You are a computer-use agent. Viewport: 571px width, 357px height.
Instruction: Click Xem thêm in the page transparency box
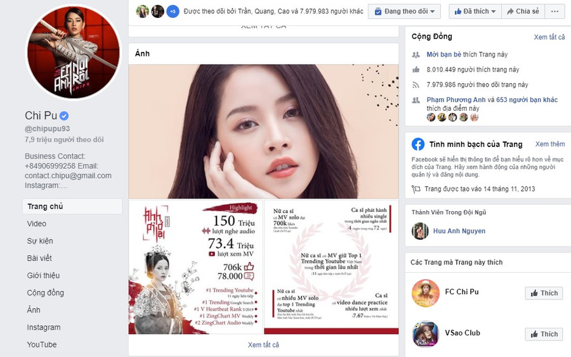point(550,144)
